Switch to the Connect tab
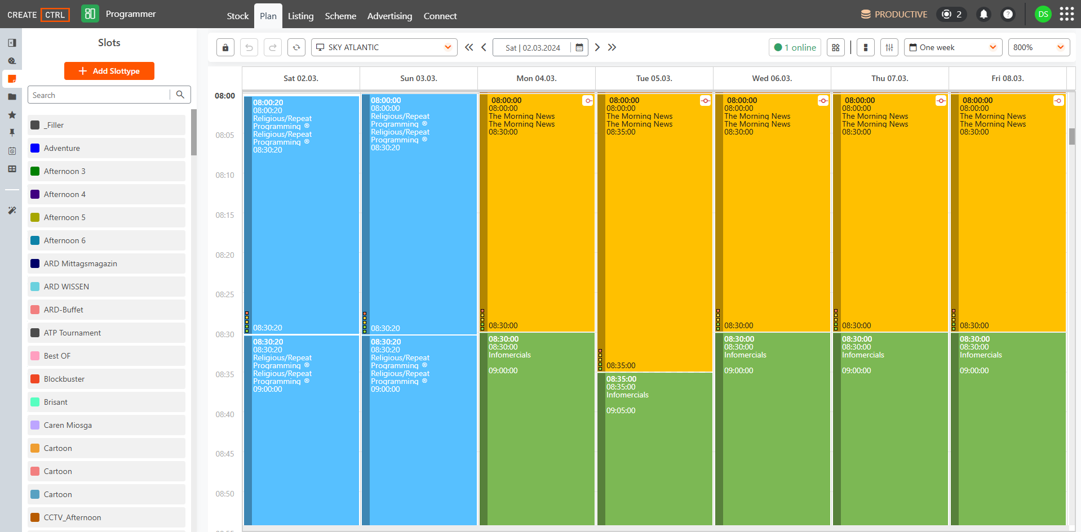The width and height of the screenshot is (1081, 532). tap(440, 16)
